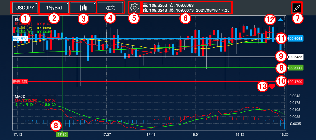Open chart settings via gear icon
Viewport: 316px width, 140px height.
tap(135, 8)
